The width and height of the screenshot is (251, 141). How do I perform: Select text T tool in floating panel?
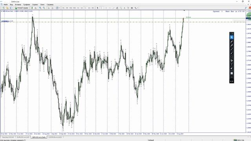(x=232, y=64)
